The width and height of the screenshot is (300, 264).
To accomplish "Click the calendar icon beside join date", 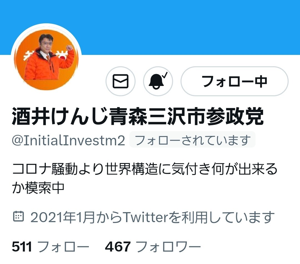I will coord(19,217).
